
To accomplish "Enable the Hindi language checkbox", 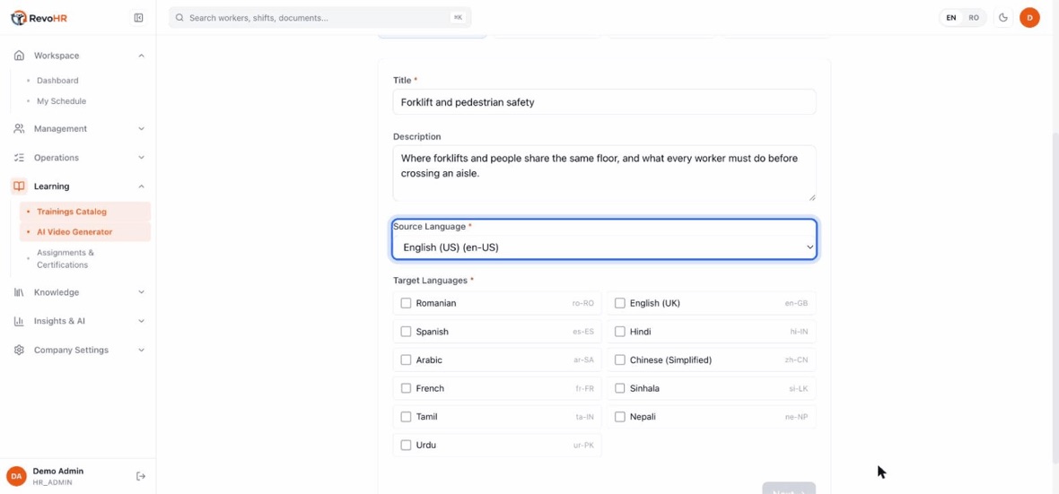I will pyautogui.click(x=620, y=332).
